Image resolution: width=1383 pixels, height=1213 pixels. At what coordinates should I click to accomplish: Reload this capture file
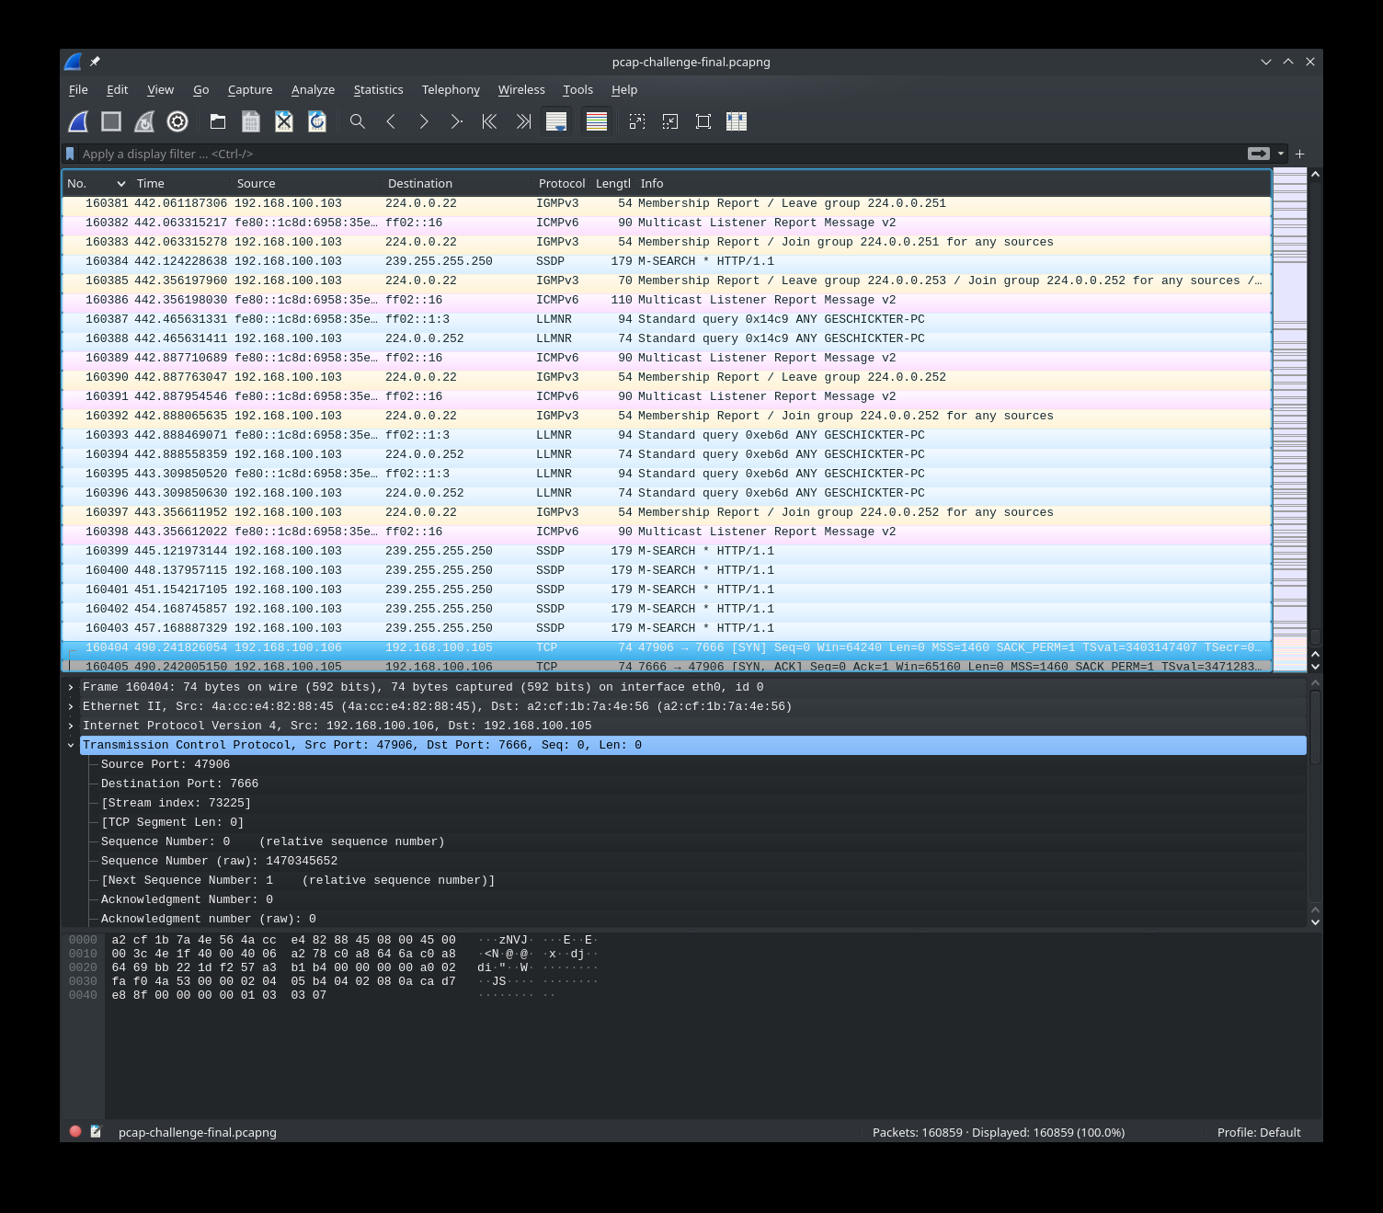(x=317, y=121)
